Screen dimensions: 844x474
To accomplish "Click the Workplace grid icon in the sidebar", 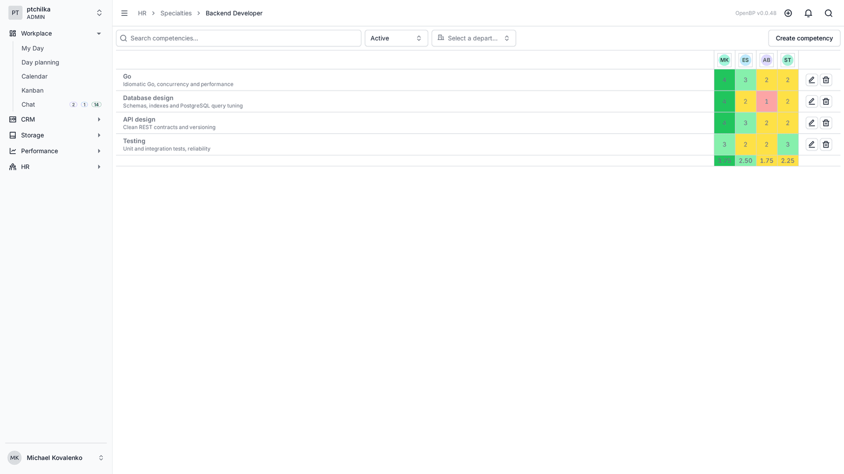I will 13,33.
